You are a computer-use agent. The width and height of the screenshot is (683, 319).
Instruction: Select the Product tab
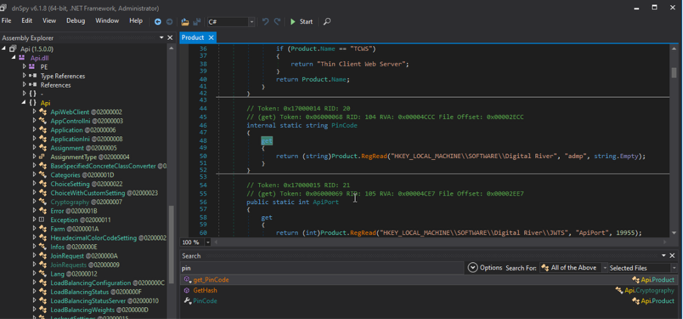[193, 38]
